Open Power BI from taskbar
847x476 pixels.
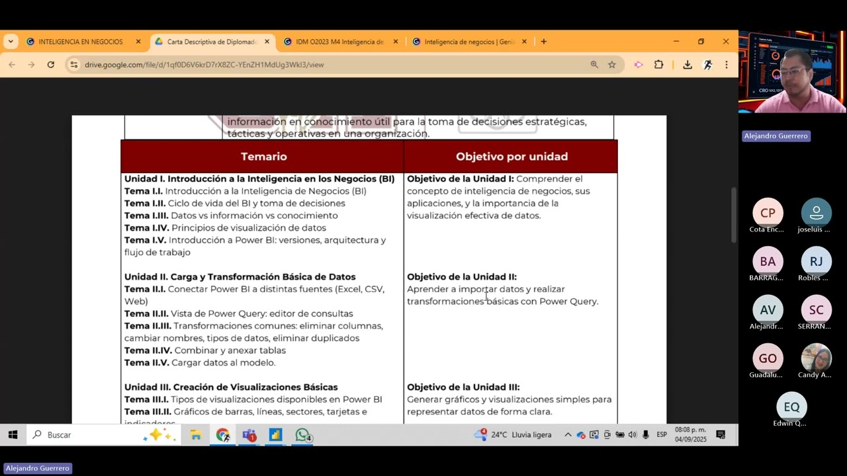pos(276,435)
